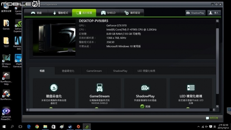Open the BurnRecovery Help desktop shortcut
The height and width of the screenshot is (130, 231).
pyautogui.click(x=6, y=79)
